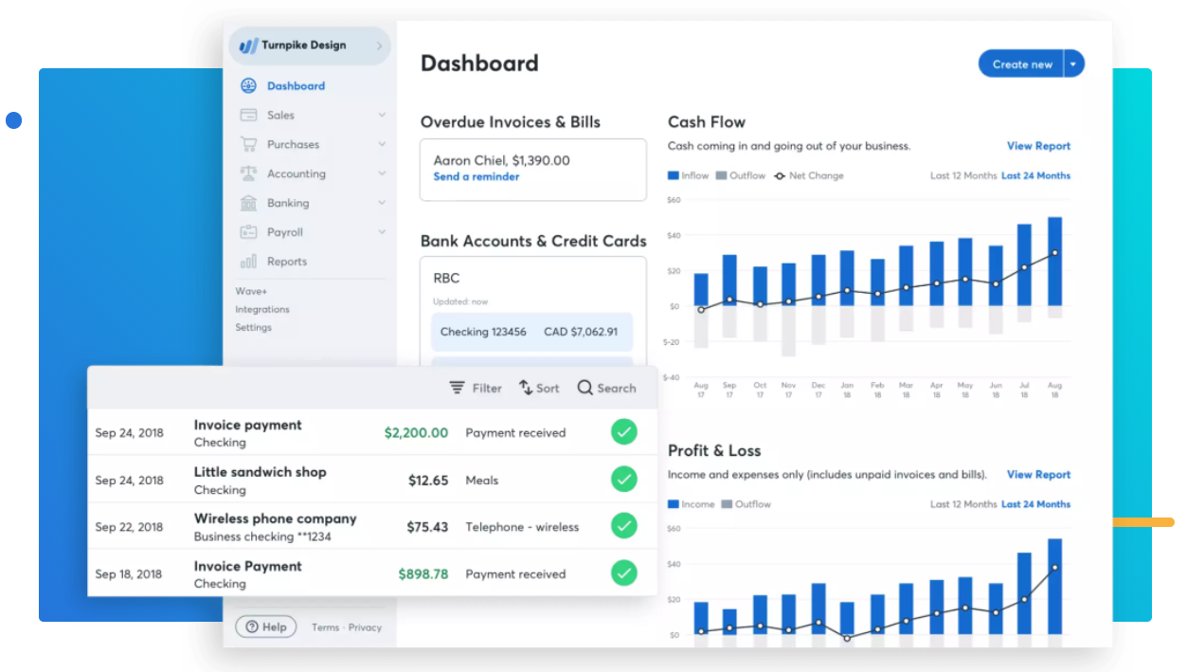
Task: Click the $898.78 amount
Action: click(423, 573)
